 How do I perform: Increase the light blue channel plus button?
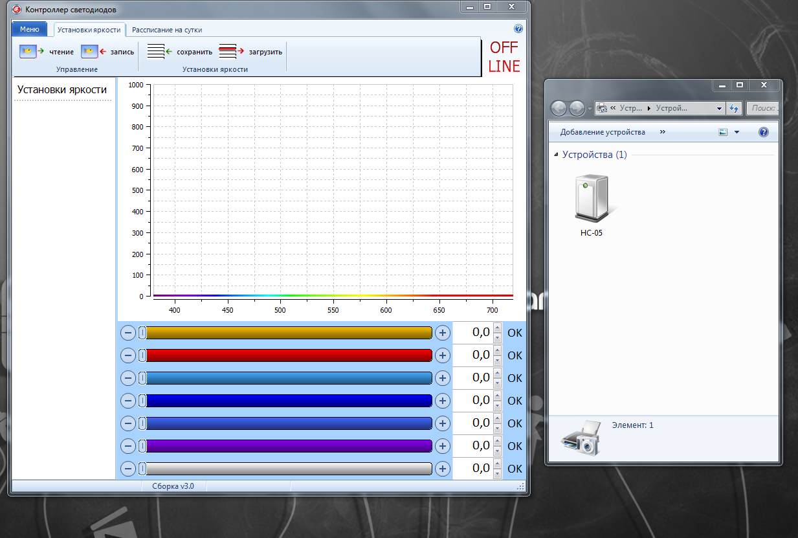coord(442,378)
